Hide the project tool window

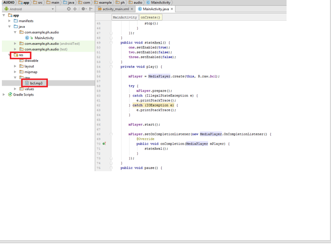click(91, 9)
